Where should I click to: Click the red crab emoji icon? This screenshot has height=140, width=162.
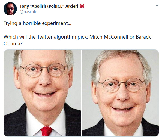point(82,6)
